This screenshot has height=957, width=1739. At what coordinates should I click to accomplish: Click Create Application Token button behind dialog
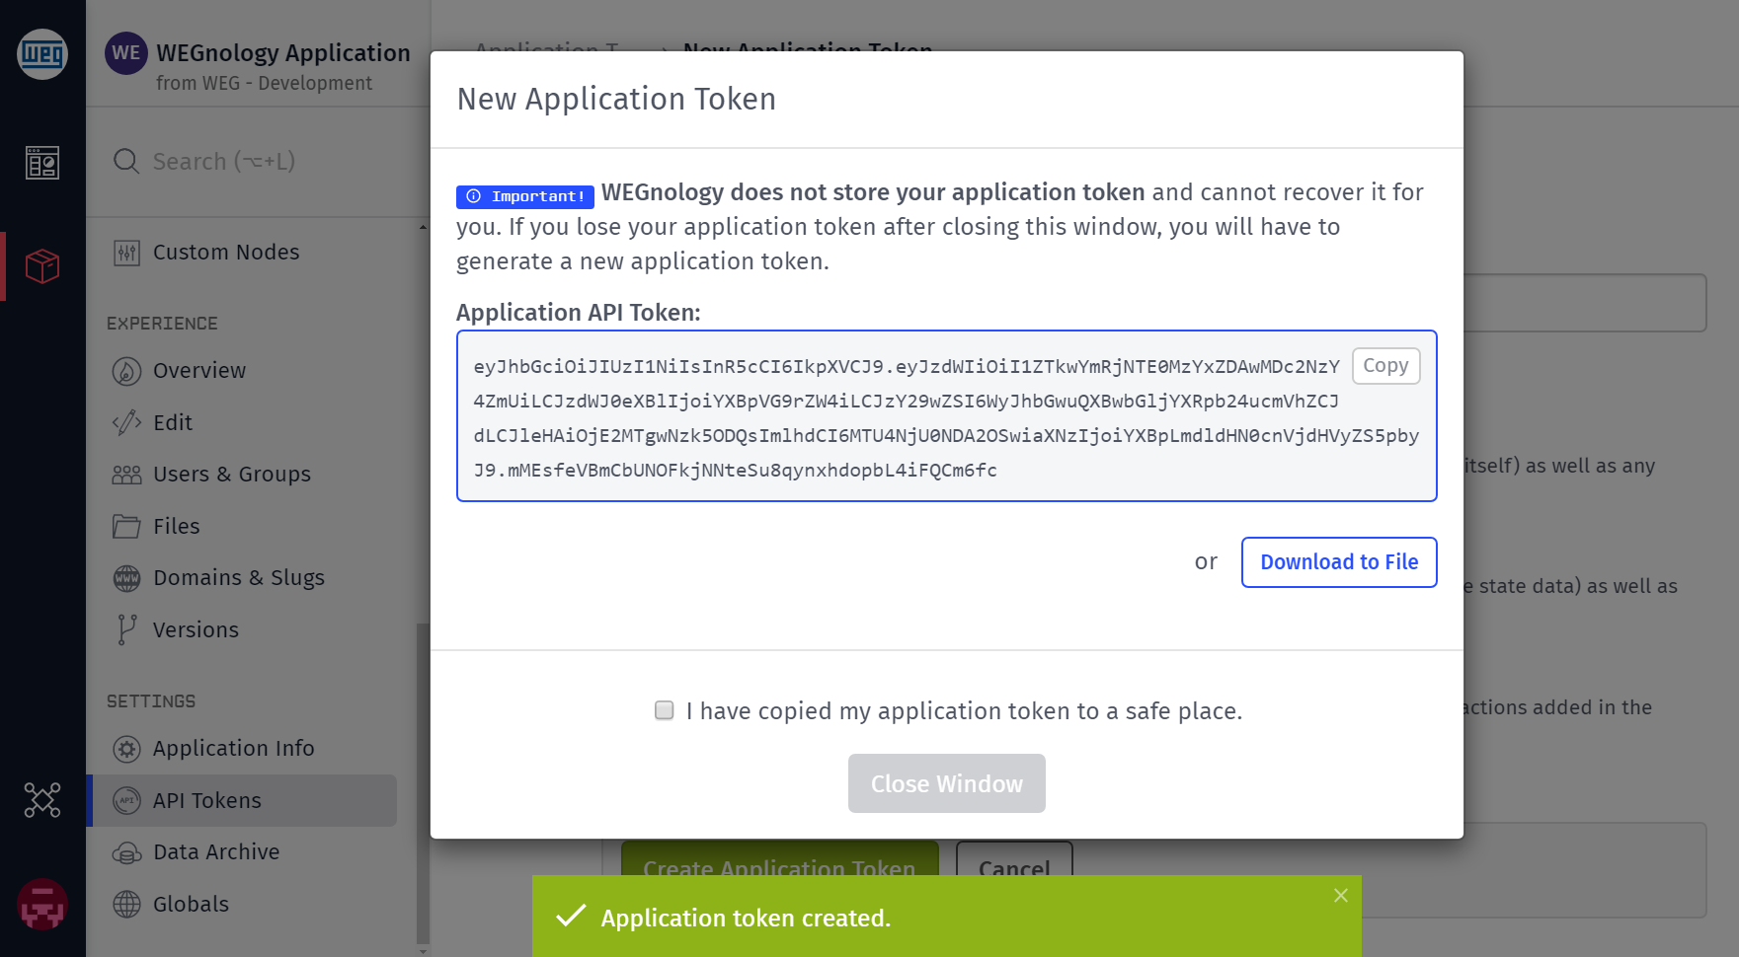pos(779,858)
